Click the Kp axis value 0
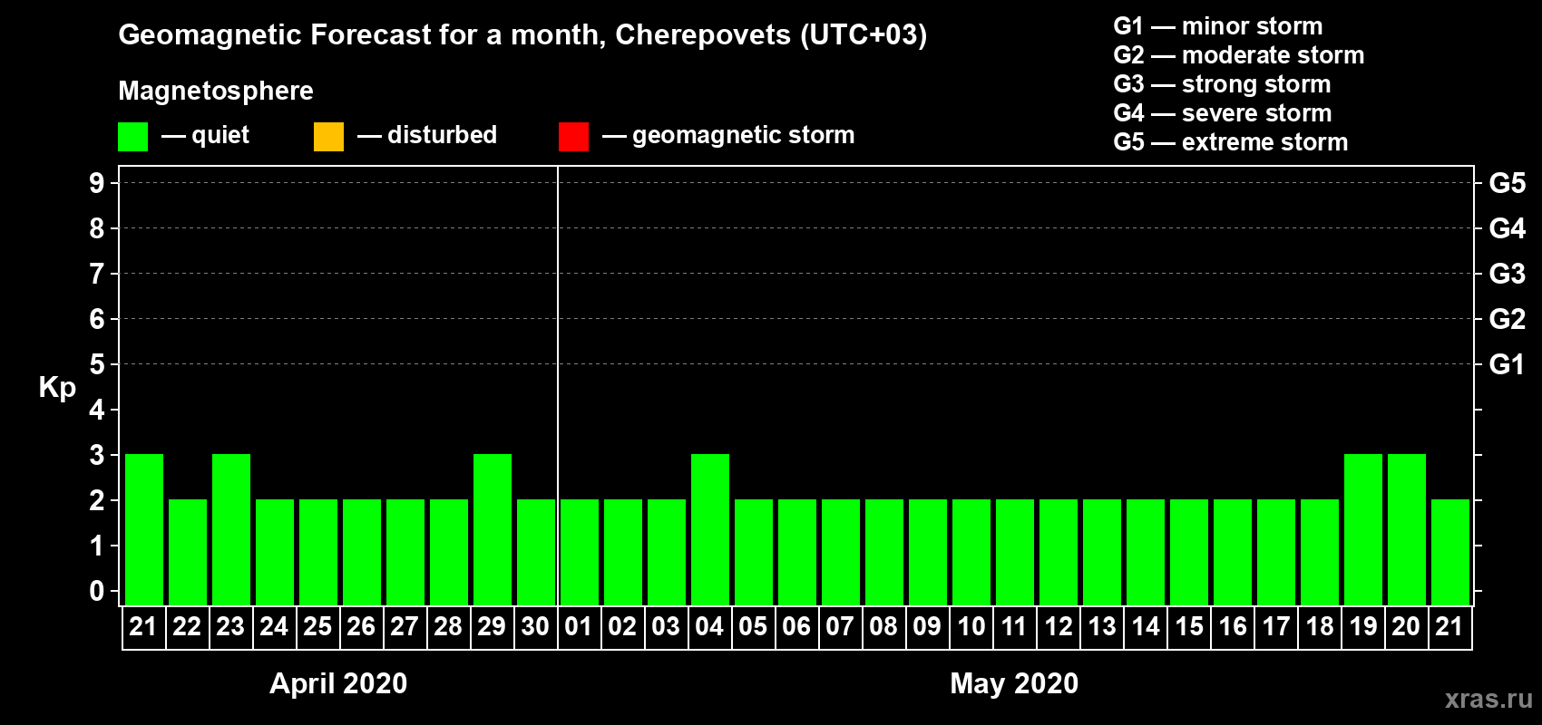The image size is (1542, 725). click(97, 591)
